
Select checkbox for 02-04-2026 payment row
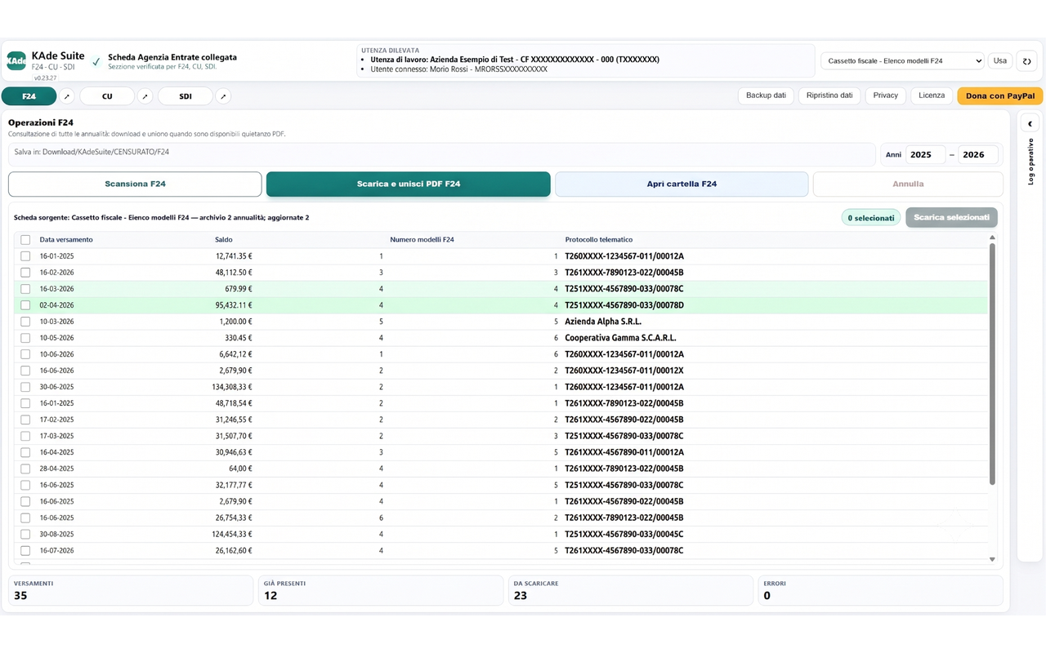[x=25, y=305]
